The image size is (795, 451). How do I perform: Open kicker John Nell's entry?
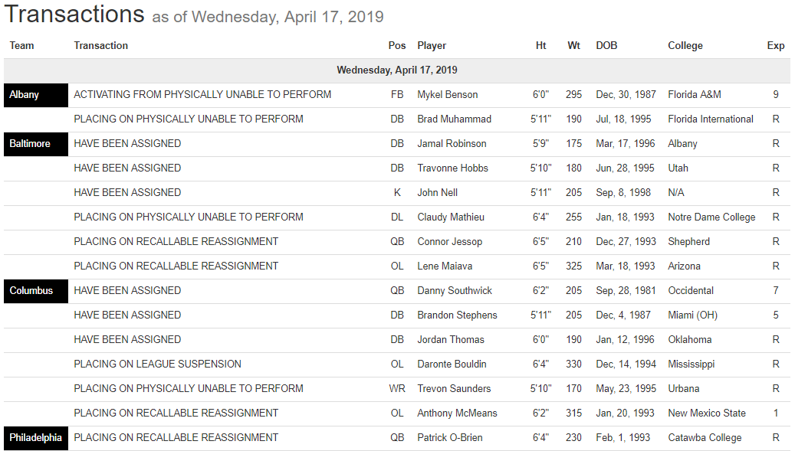pos(439,193)
